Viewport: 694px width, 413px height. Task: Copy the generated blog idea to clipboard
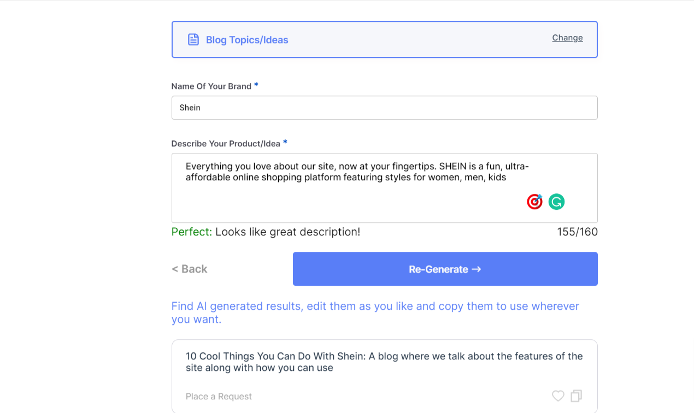(x=577, y=396)
